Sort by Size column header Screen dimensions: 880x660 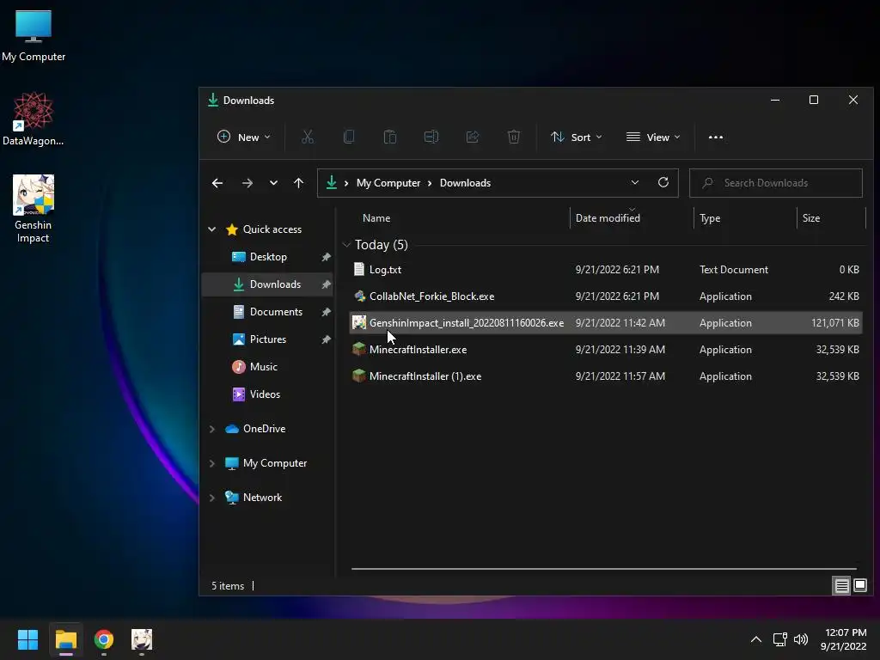(x=811, y=217)
